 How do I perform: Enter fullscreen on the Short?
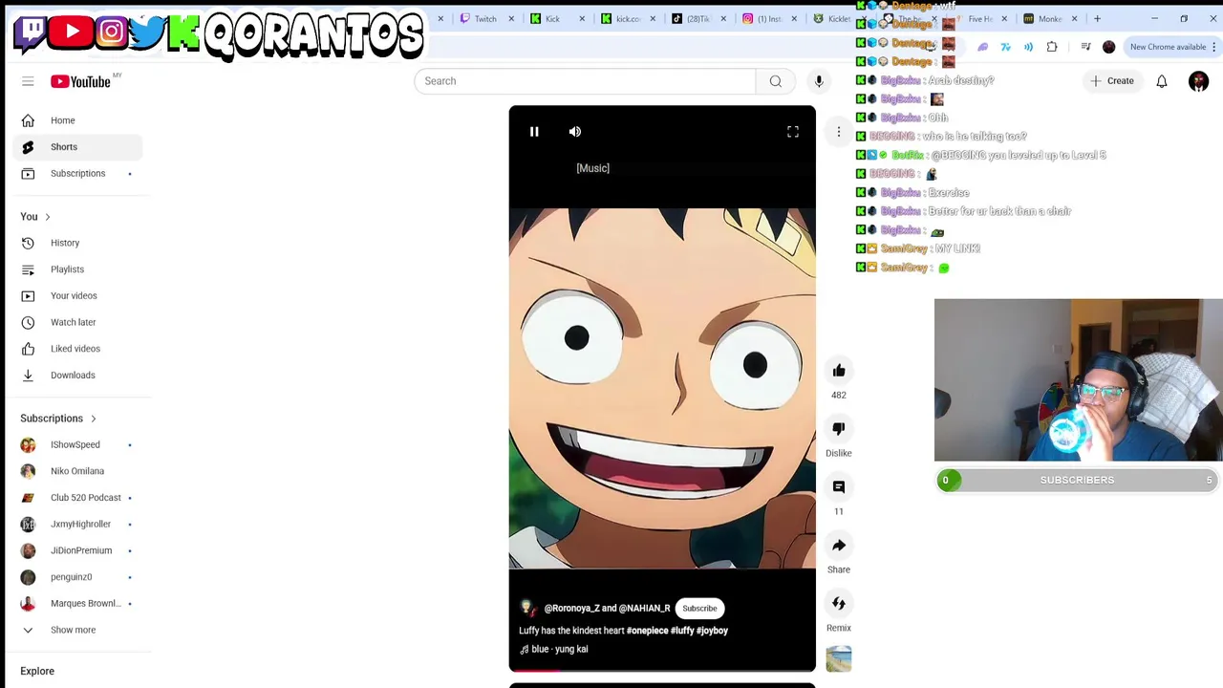click(793, 132)
